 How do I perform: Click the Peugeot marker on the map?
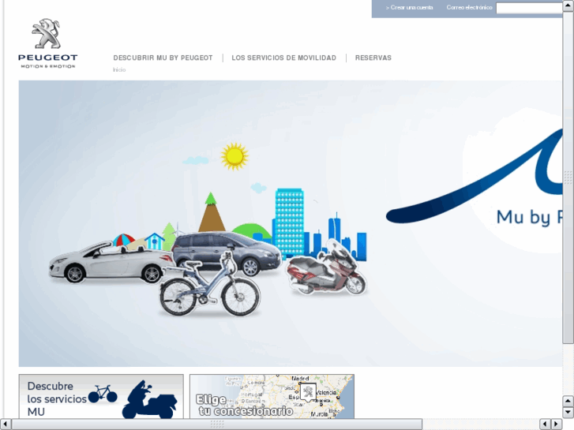point(308,392)
